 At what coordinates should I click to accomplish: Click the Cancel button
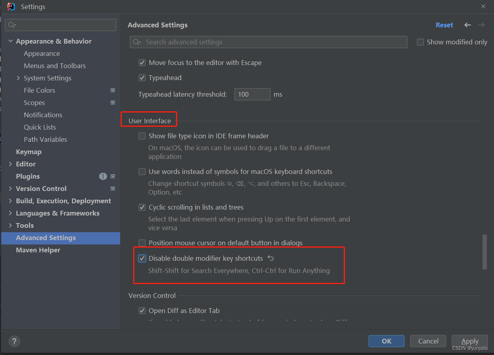click(428, 341)
